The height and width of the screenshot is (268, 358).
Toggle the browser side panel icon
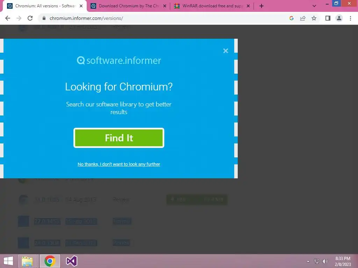[x=328, y=18]
